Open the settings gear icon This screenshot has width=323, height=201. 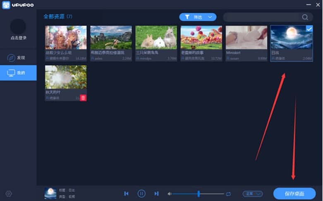click(x=9, y=194)
